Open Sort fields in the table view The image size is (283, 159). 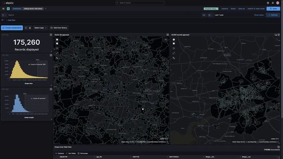pyautogui.click(x=71, y=153)
